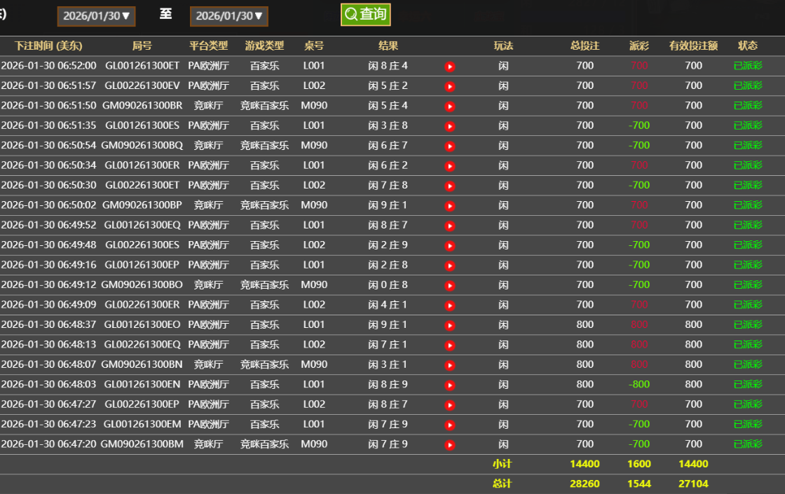
Task: Click the red play icon for GM090261300BN
Action: tap(450, 365)
